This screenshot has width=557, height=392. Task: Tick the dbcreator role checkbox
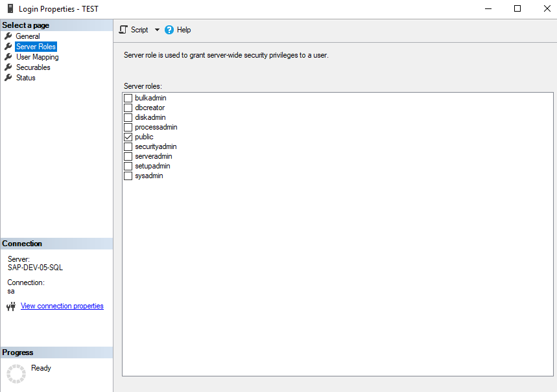(128, 108)
